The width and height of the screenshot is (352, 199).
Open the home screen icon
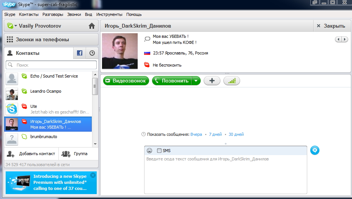91,26
